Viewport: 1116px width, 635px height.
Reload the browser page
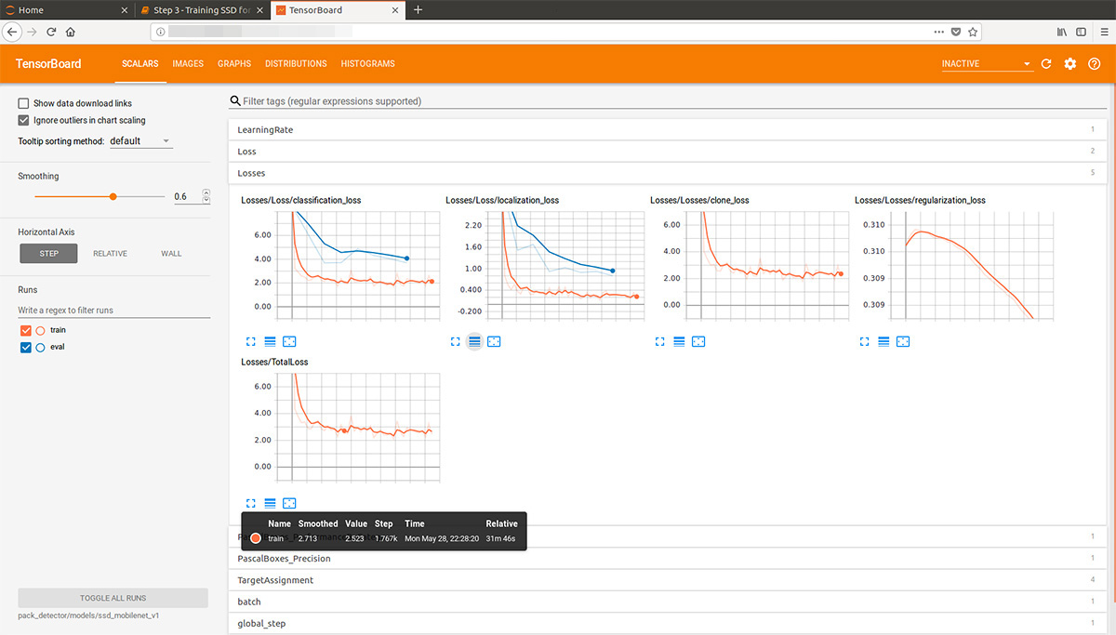[52, 32]
